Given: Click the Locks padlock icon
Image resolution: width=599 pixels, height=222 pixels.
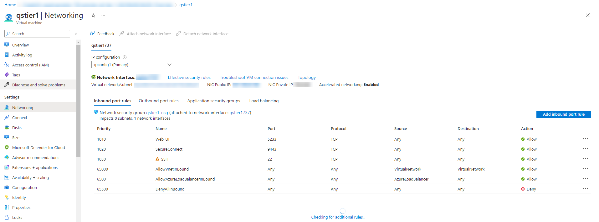Looking at the screenshot, I should click(x=7, y=217).
